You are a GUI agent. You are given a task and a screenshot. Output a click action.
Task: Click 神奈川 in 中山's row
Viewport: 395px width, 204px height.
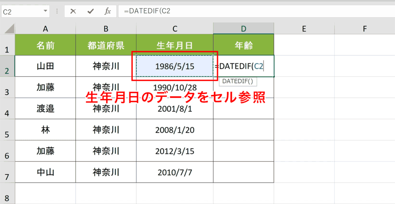point(106,172)
